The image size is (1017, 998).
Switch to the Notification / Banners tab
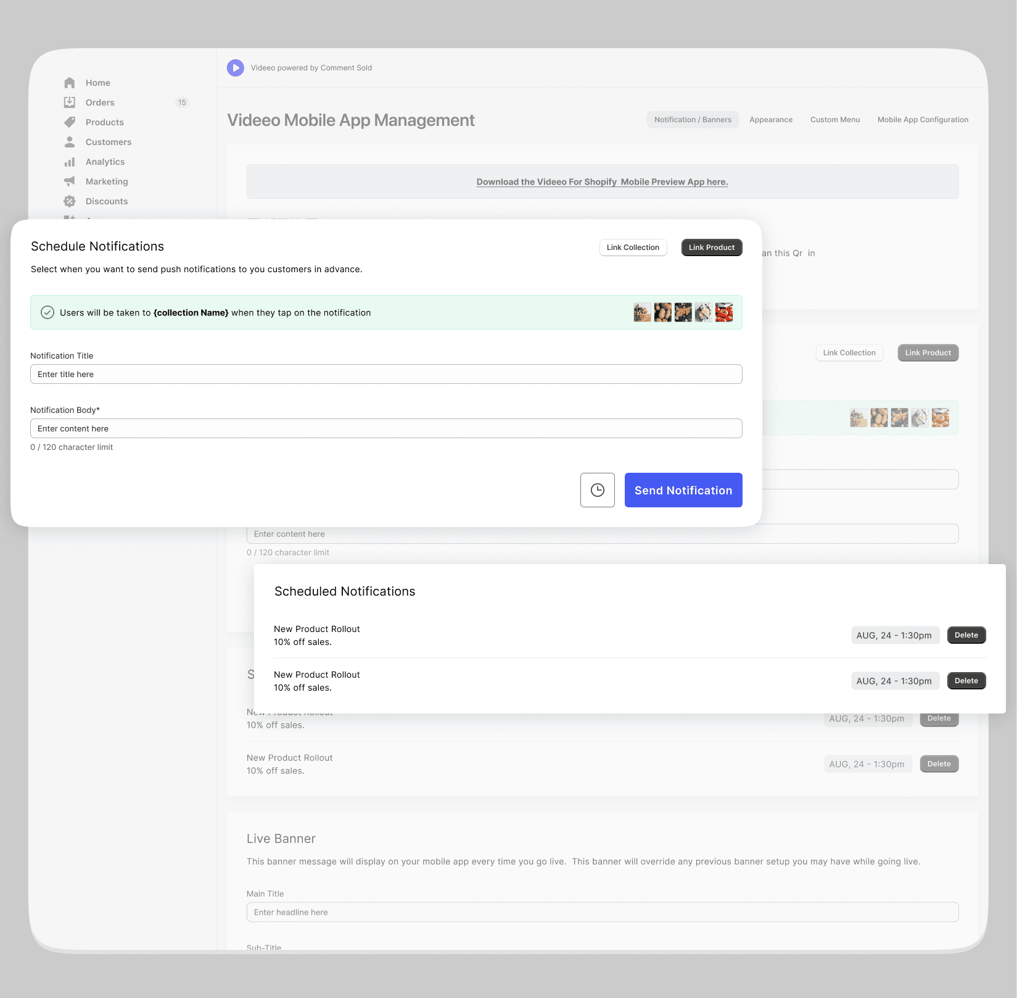click(x=693, y=120)
